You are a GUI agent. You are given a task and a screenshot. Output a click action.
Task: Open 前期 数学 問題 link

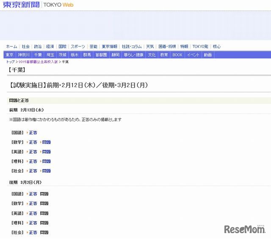click(x=46, y=142)
